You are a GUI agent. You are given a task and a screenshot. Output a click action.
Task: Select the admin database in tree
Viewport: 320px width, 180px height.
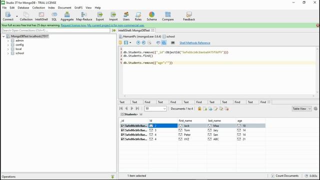point(19,40)
